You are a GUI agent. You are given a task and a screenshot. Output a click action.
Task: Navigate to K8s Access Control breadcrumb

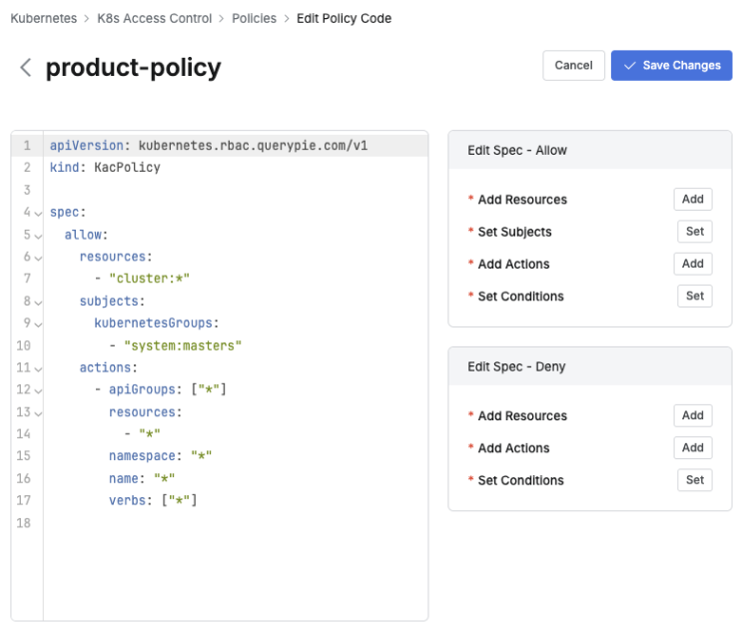click(x=154, y=18)
